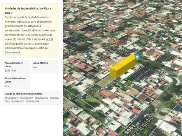Select parcel code 085-024-007
This screenshot has width=182, height=136.
point(26,98)
